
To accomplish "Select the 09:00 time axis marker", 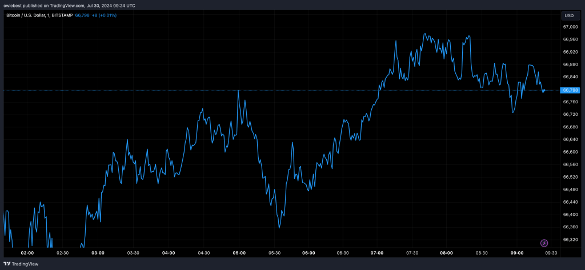I will pos(516,253).
